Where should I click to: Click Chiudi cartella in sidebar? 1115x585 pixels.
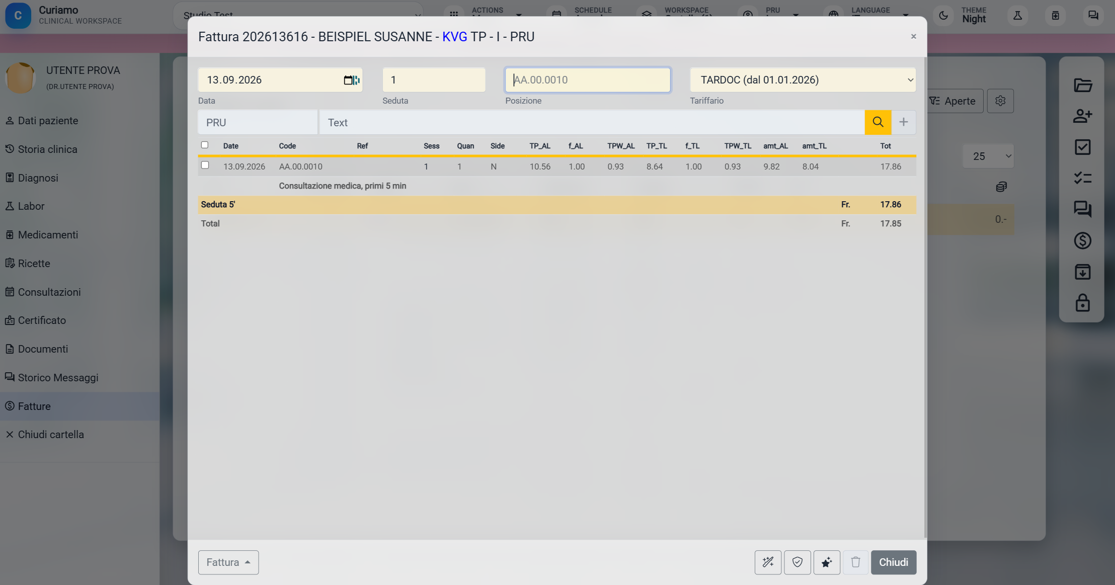coord(51,435)
